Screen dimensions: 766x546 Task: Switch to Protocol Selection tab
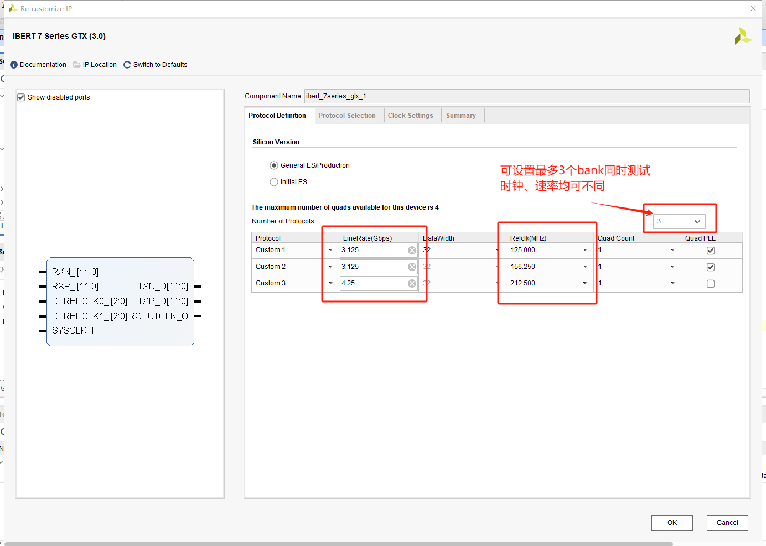click(x=347, y=116)
